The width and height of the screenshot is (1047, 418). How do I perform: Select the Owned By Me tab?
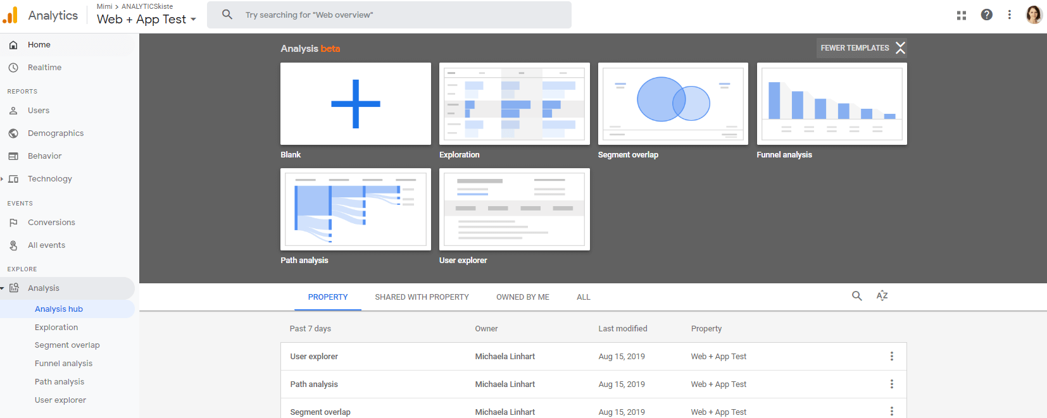pyautogui.click(x=522, y=297)
